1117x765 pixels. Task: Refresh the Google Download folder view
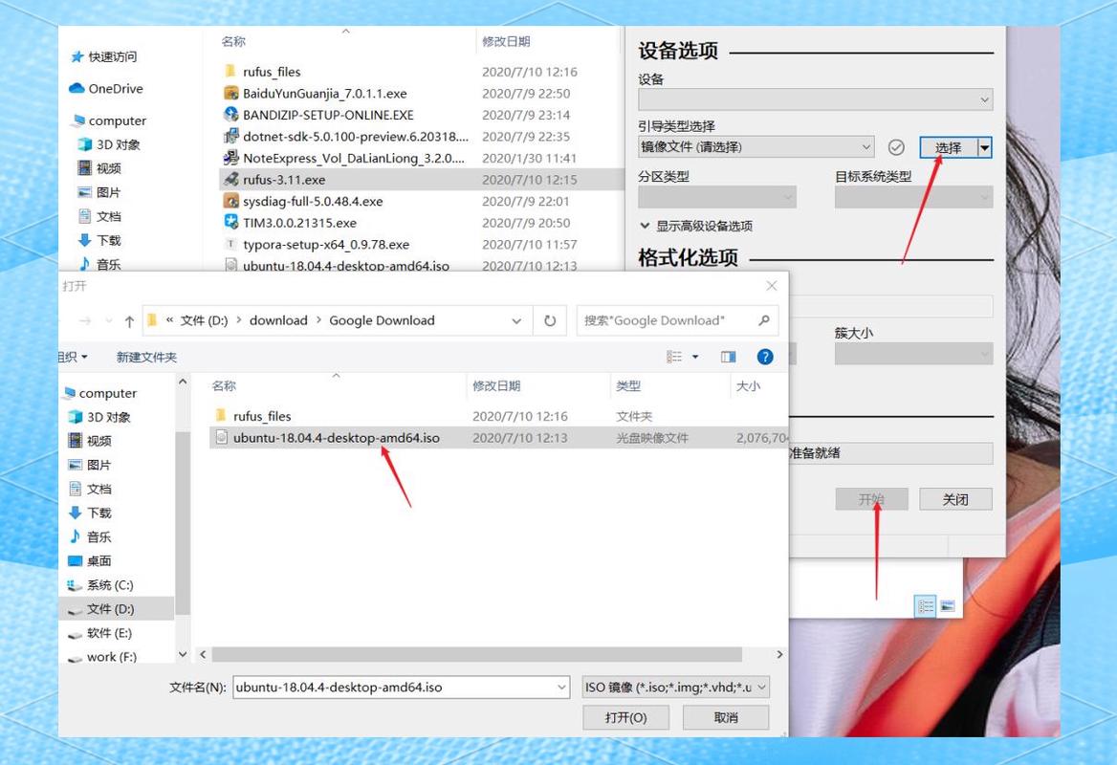click(550, 320)
